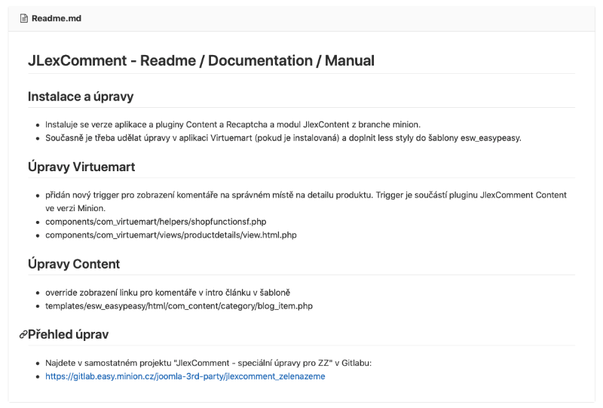
Task: Click the word Documentation in the title
Action: [260, 60]
